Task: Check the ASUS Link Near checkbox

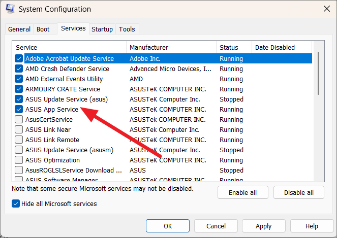Action: (19, 129)
